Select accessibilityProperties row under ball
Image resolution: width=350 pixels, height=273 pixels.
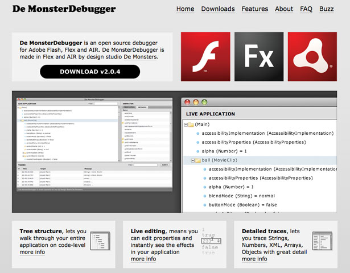[x=260, y=178]
